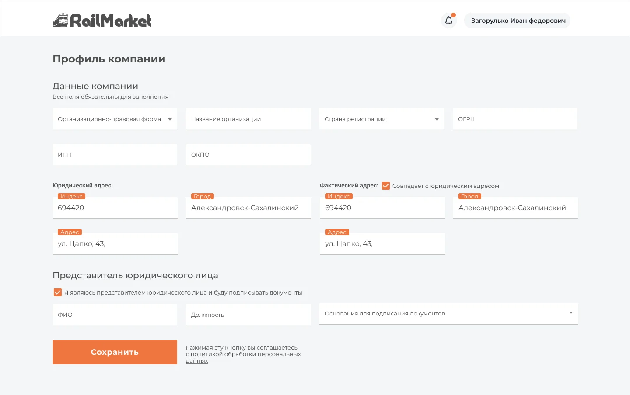Click the legal Адрес field ул. Цапко
The width and height of the screenshot is (630, 395).
pyautogui.click(x=115, y=243)
